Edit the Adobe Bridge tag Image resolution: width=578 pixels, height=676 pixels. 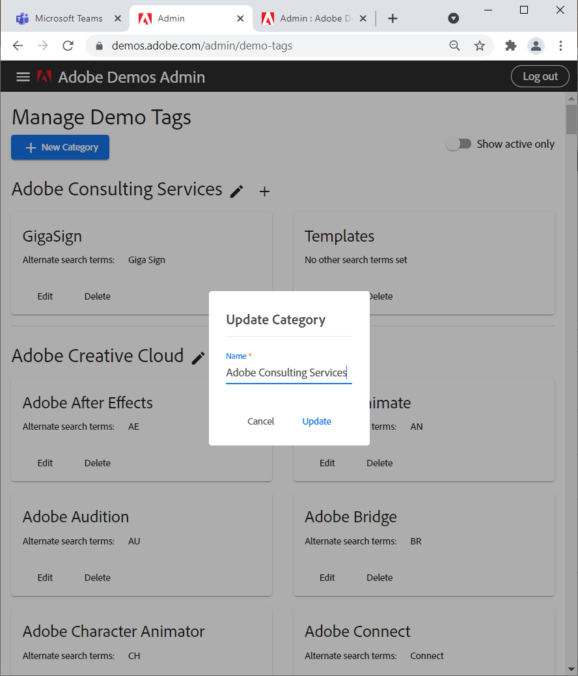click(x=327, y=578)
